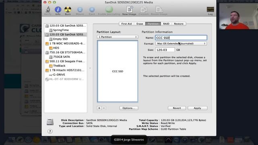
Task: Open the Format dropdown menu
Action: pos(181,43)
